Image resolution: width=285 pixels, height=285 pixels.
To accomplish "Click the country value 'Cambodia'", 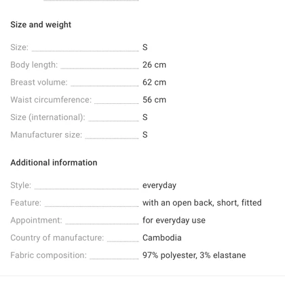I will pyautogui.click(x=162, y=237).
